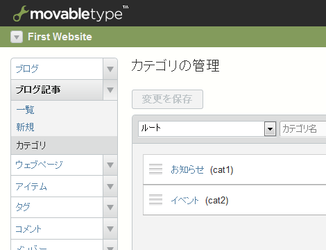
Task: Open the First Website link
Action: coord(60,37)
